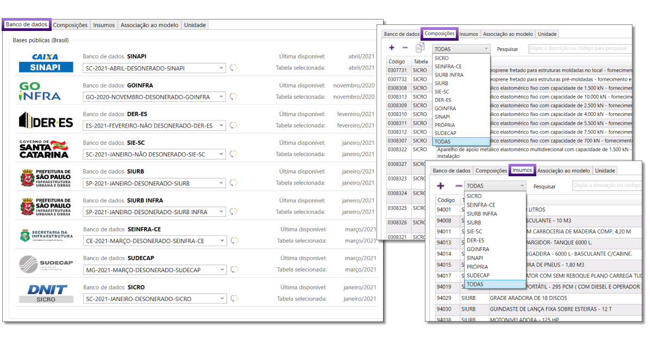Click plus icon in Composições window

[x=392, y=48]
